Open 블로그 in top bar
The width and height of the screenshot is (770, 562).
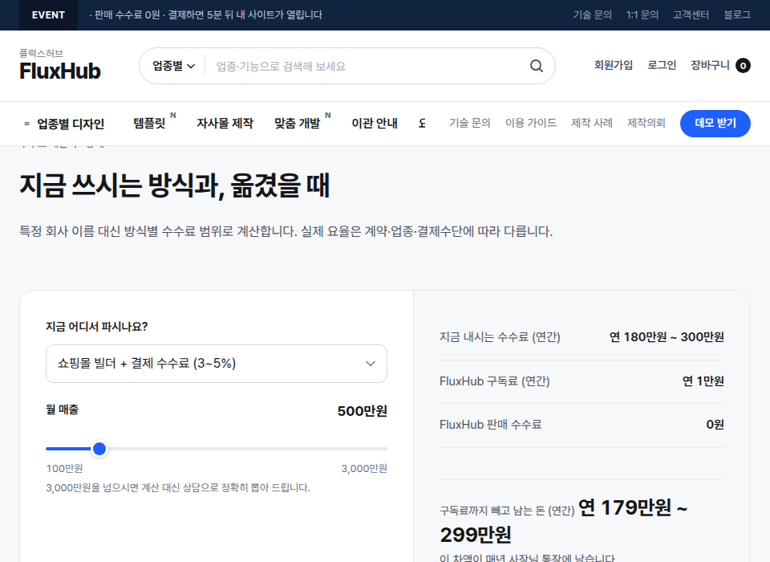tap(737, 14)
